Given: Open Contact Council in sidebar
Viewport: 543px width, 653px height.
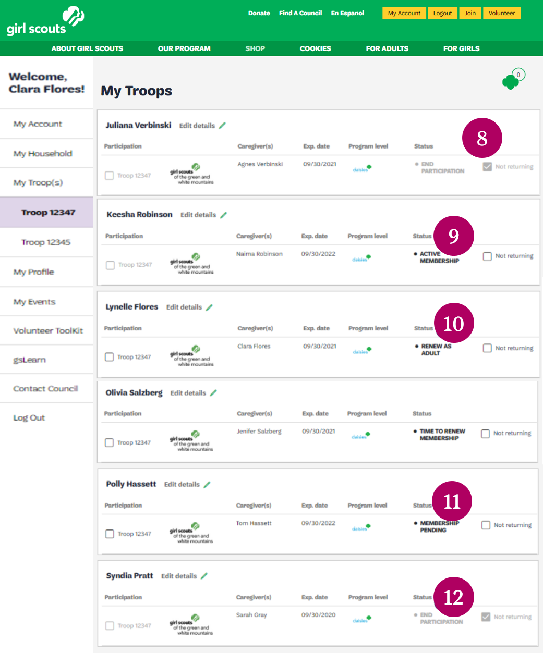Looking at the screenshot, I should tap(47, 388).
